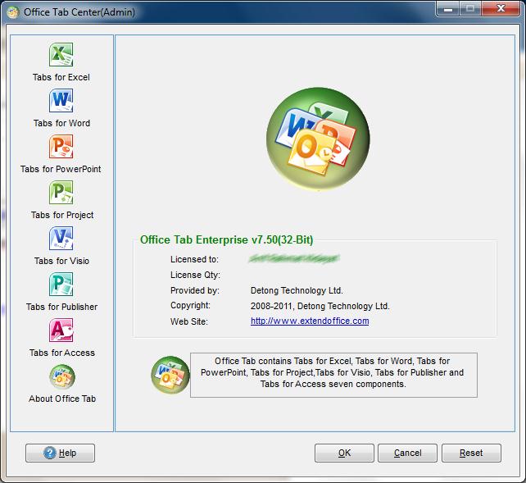Select the Tabs for Word icon
The image size is (526, 483).
pyautogui.click(x=61, y=101)
